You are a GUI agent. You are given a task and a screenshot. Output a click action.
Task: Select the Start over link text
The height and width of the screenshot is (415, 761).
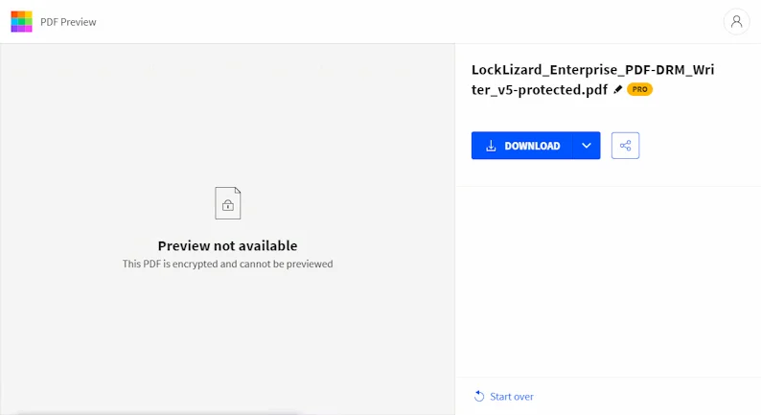click(x=512, y=397)
